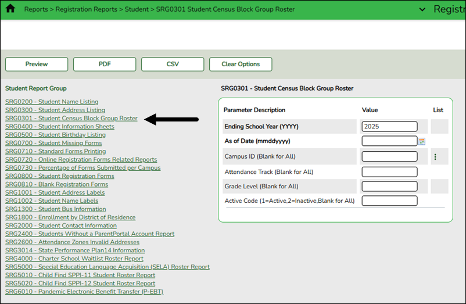
Task: Select Registration Reports breadcrumb
Action: (87, 9)
